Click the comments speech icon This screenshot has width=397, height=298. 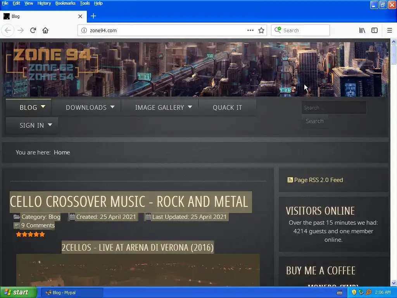tap(16, 225)
